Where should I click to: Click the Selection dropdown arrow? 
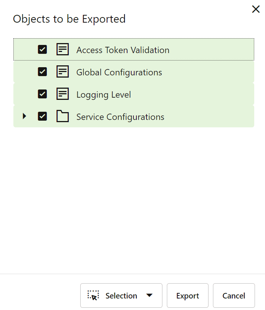(149, 296)
